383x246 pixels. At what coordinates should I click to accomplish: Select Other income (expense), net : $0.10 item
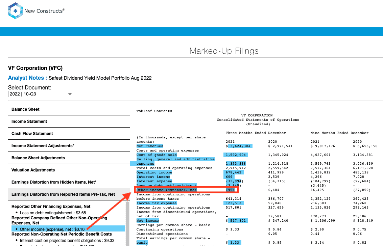tap(68, 229)
